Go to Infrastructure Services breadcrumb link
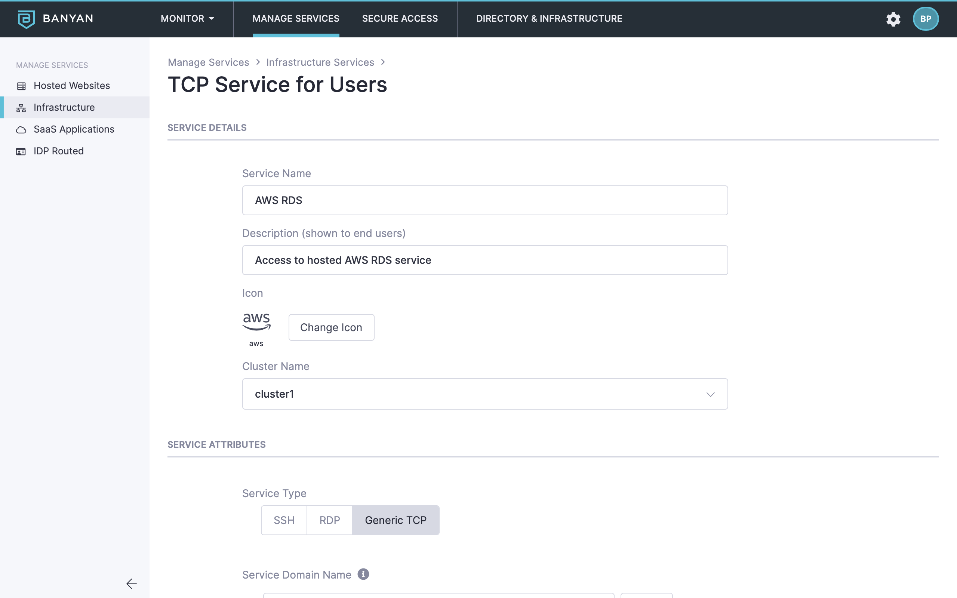Viewport: 957px width, 598px height. tap(320, 62)
